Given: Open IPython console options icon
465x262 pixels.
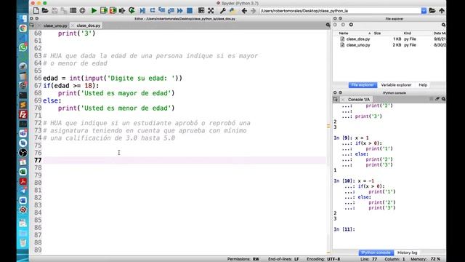Looking at the screenshot, I should click(443, 99).
